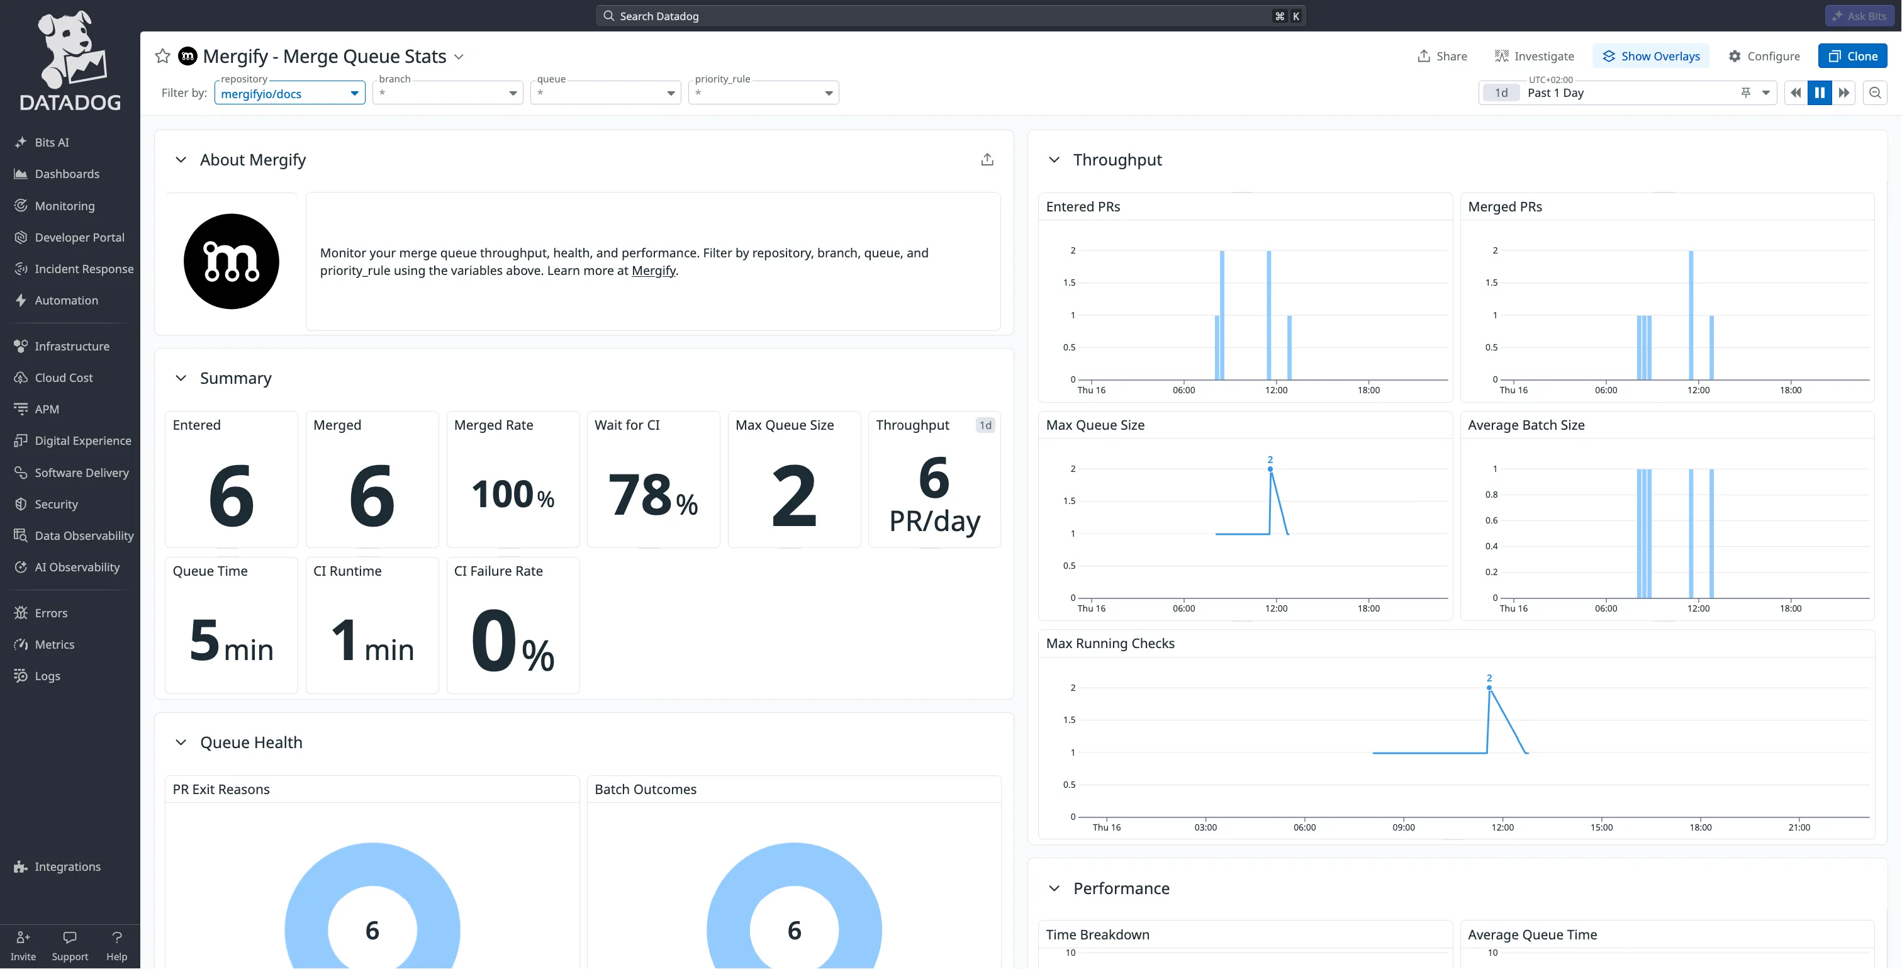Viewport: 1902px width, 969px height.
Task: Click the Throughput 1d badge
Action: point(986,425)
